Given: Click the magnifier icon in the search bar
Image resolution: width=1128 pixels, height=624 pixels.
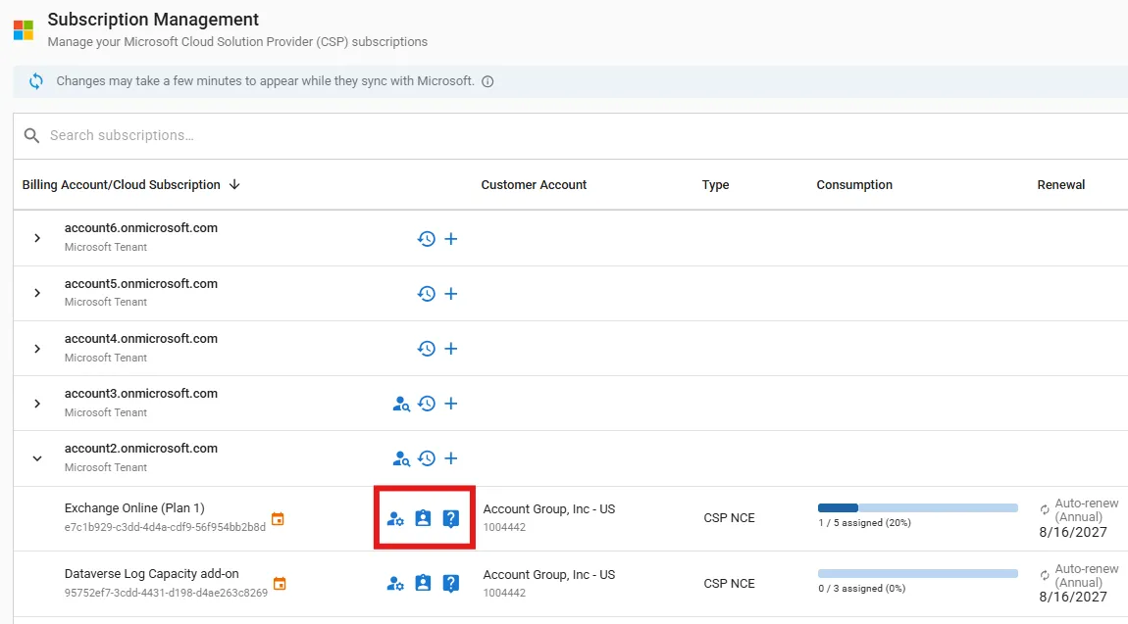Looking at the screenshot, I should (x=31, y=136).
